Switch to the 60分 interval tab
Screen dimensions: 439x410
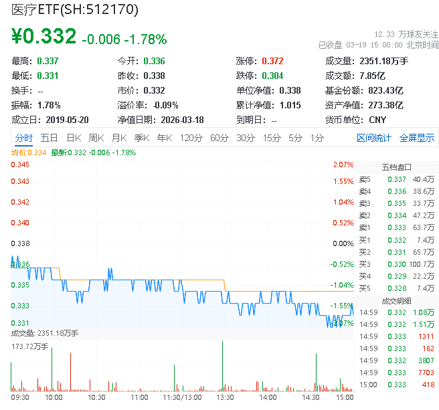click(219, 138)
